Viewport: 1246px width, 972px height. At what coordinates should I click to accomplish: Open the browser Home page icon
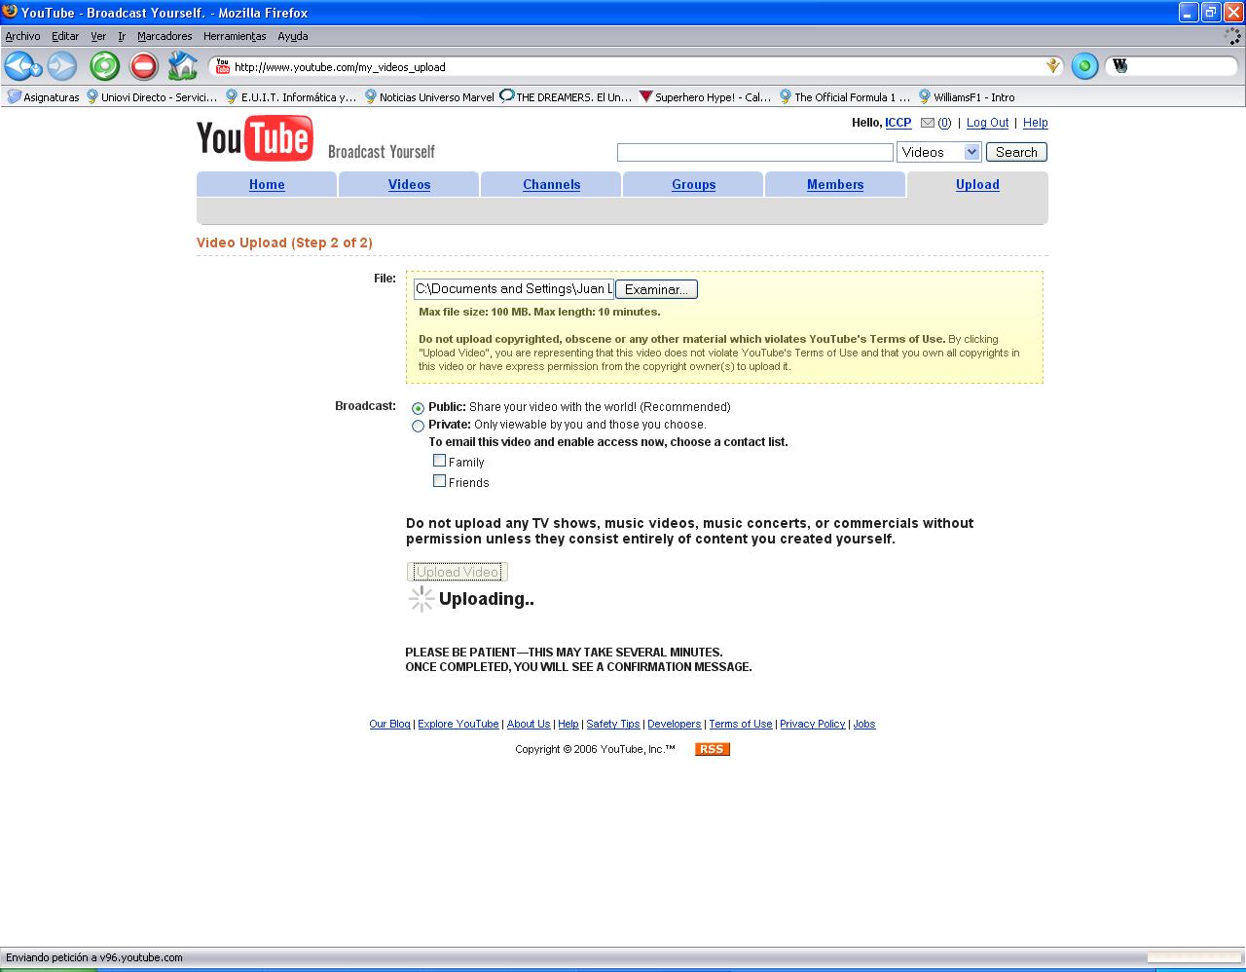182,66
